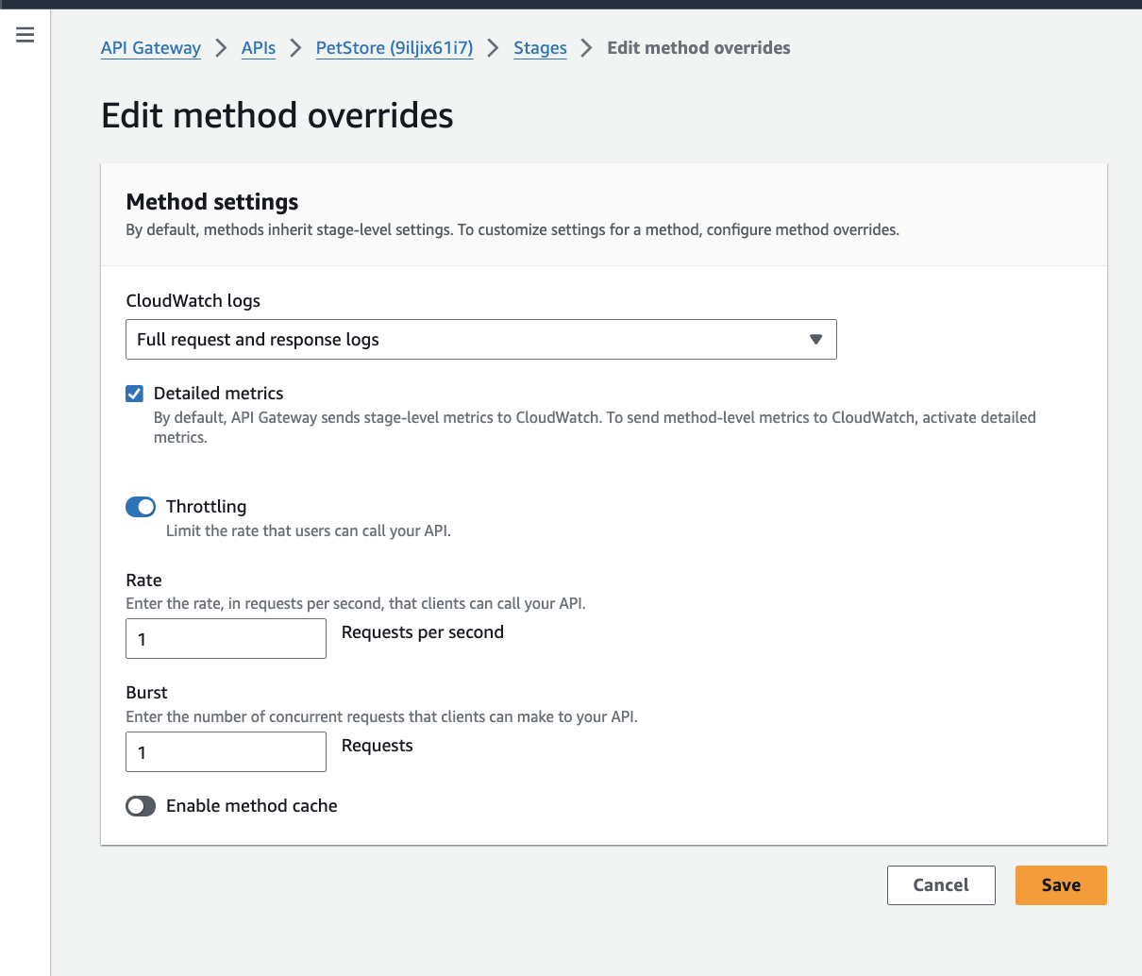Cancel editing method overrides
Viewport: 1142px width, 976px height.
[941, 884]
